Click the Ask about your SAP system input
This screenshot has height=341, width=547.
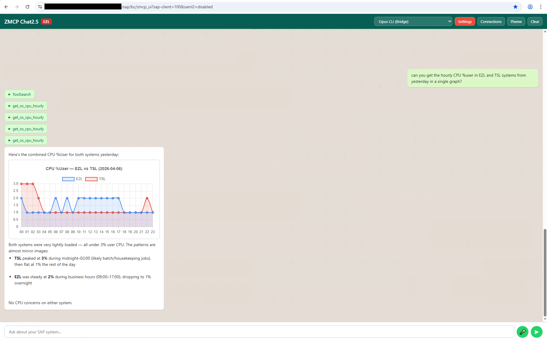[x=259, y=332]
